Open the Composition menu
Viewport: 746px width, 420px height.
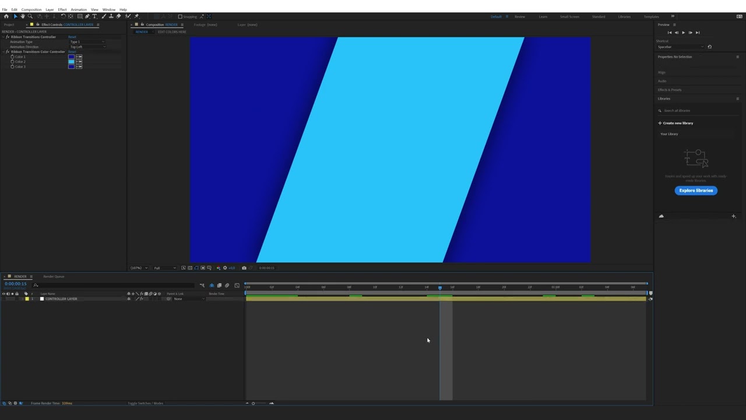point(31,9)
